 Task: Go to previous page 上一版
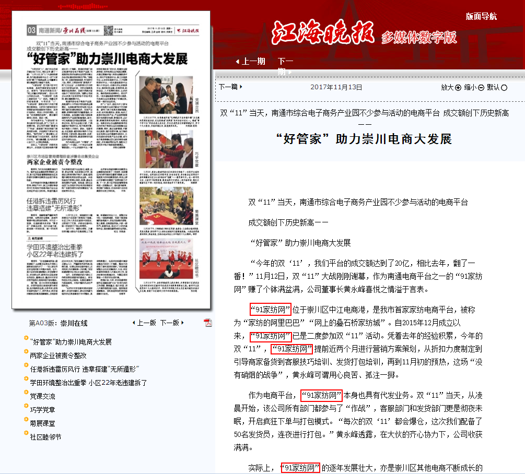[146, 323]
